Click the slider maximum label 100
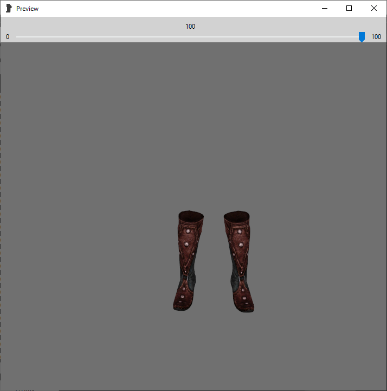This screenshot has height=391, width=387. click(x=376, y=37)
